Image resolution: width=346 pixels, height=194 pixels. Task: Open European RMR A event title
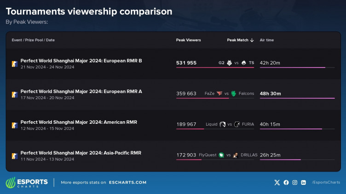point(81,92)
